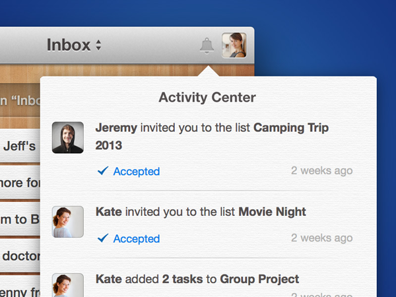Select the task row containing "Jeff's"
396x297 pixels.
(x=20, y=147)
